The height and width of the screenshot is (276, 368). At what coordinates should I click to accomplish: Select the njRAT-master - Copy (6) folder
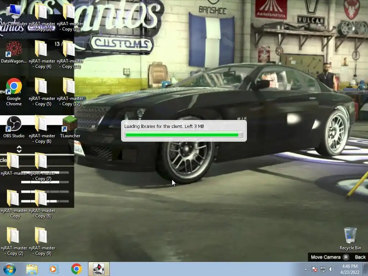[42, 129]
